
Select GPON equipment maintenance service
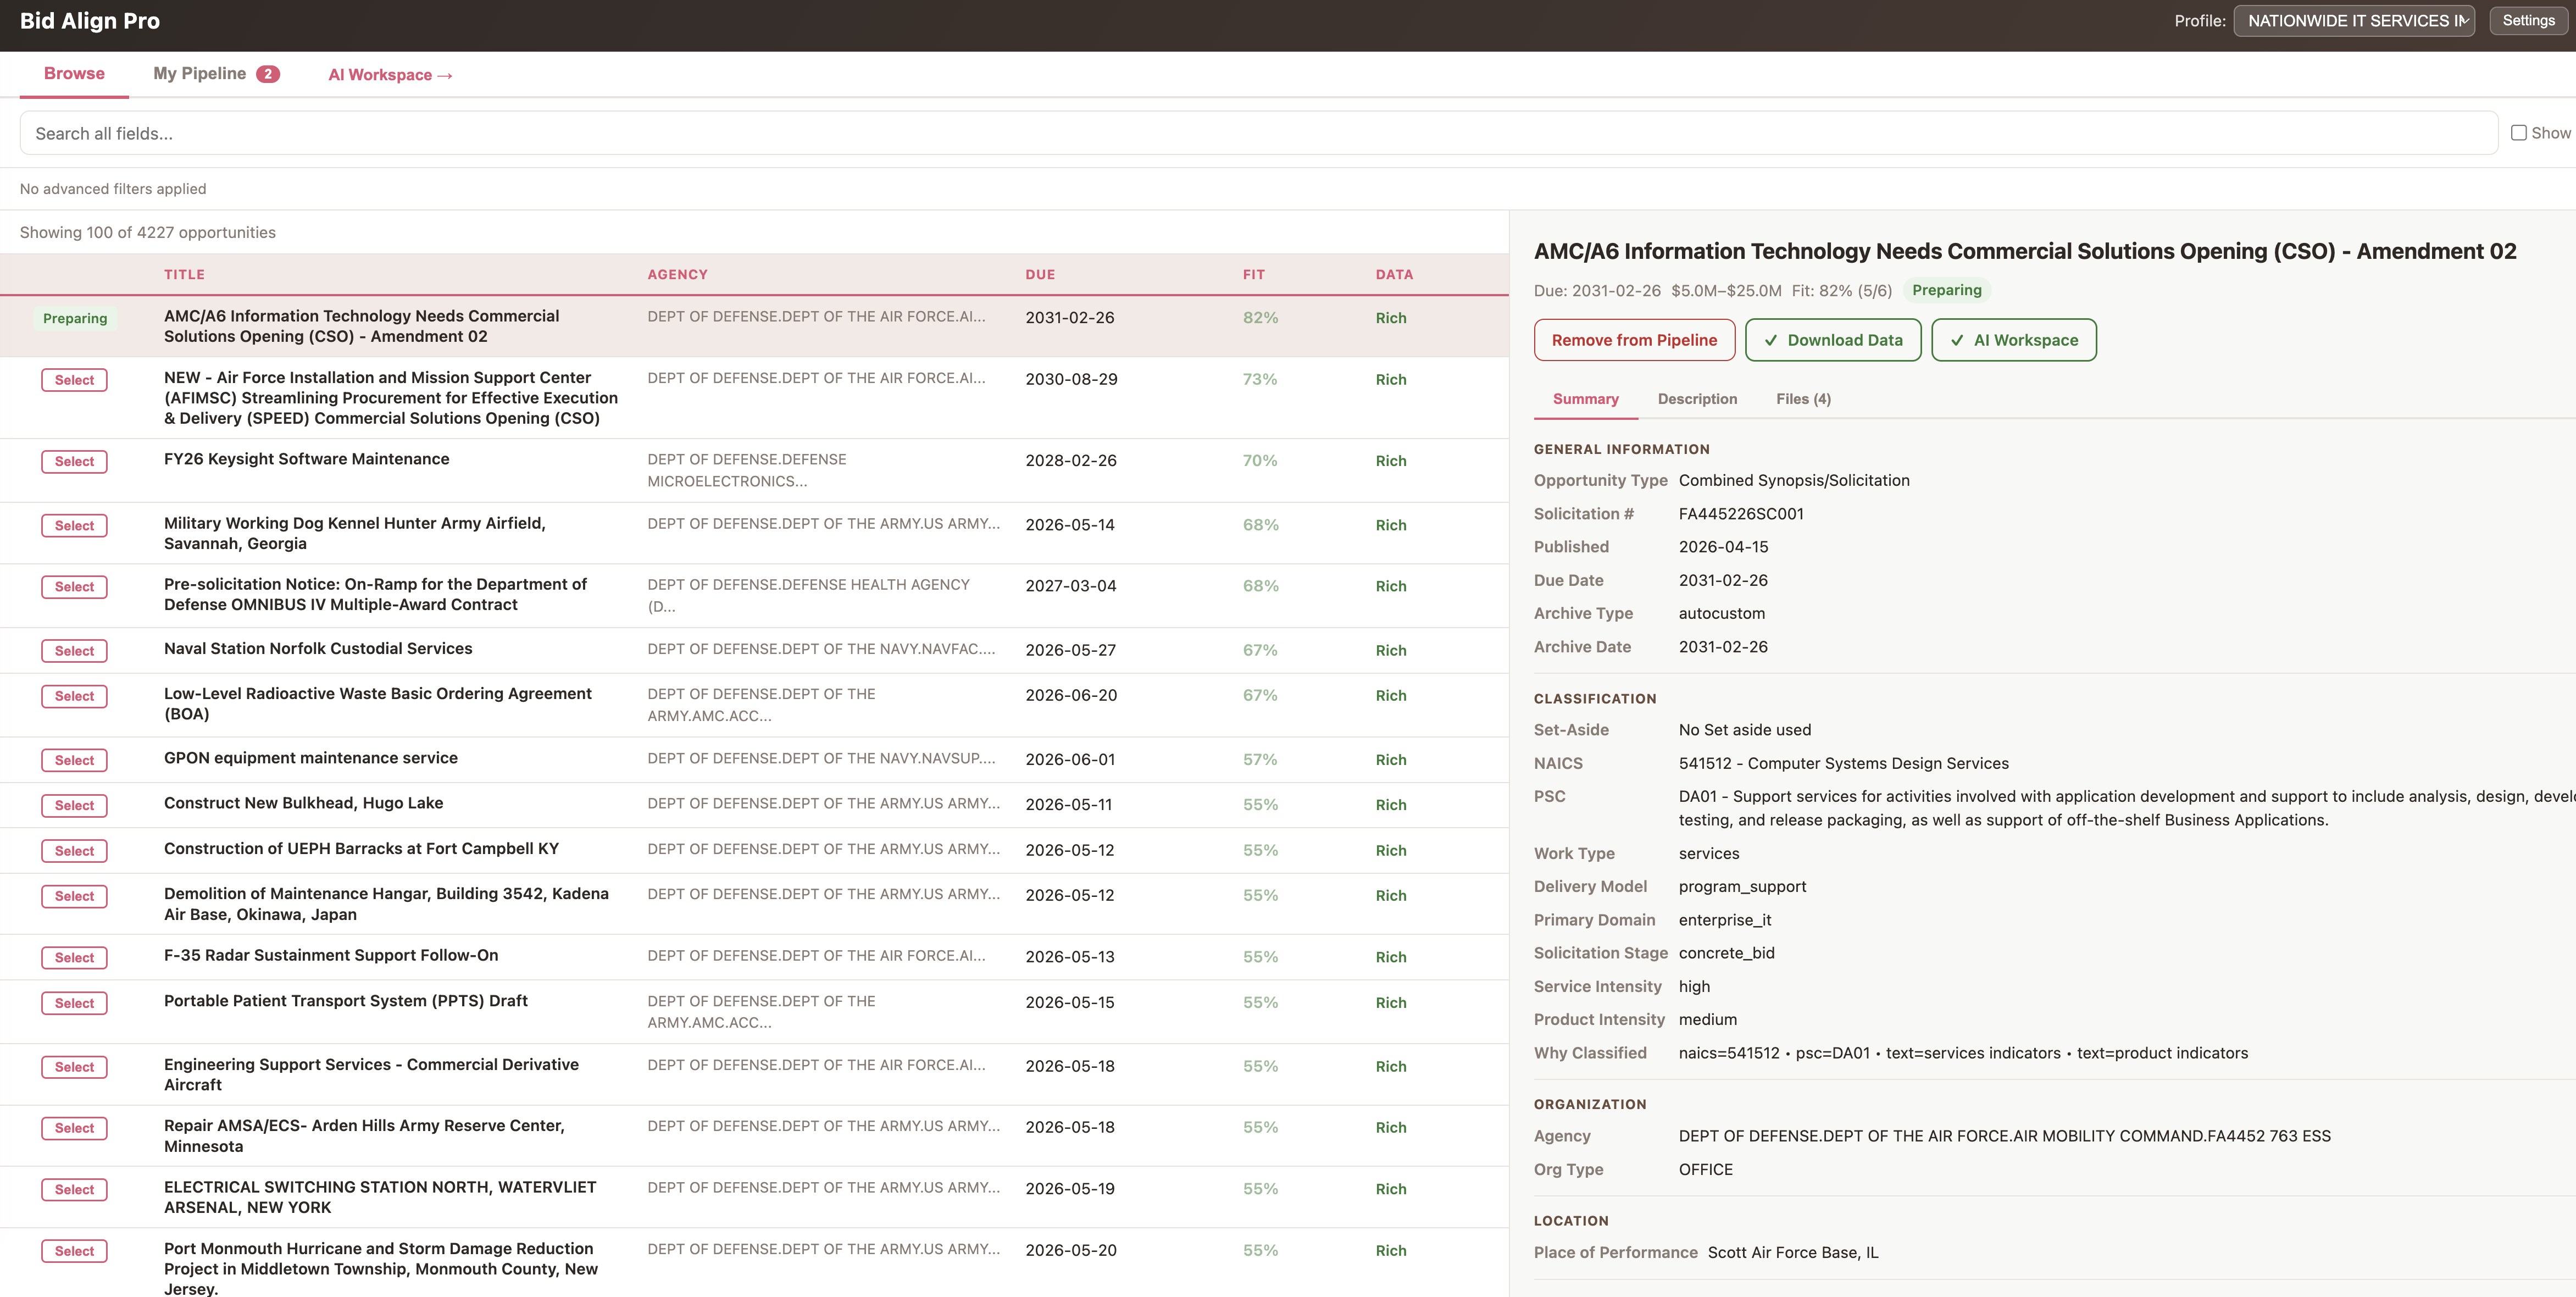(x=74, y=761)
